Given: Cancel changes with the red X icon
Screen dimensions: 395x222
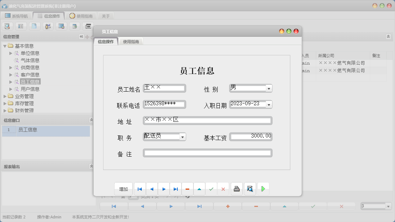Looking at the screenshot, I should coord(223,189).
